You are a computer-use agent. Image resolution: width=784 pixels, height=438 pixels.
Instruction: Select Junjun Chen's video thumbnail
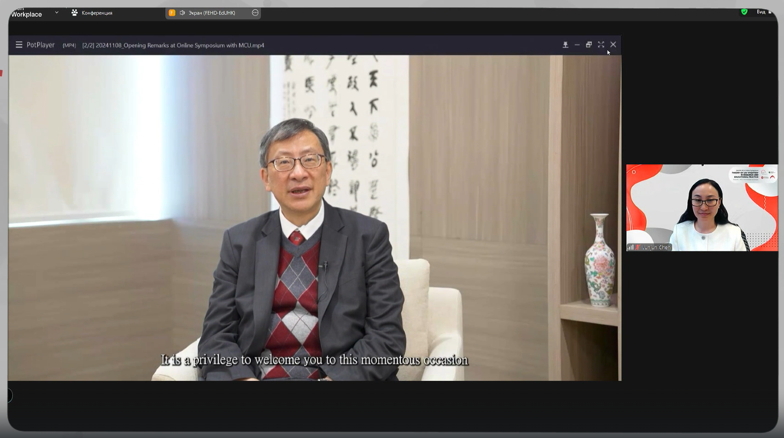tap(702, 207)
